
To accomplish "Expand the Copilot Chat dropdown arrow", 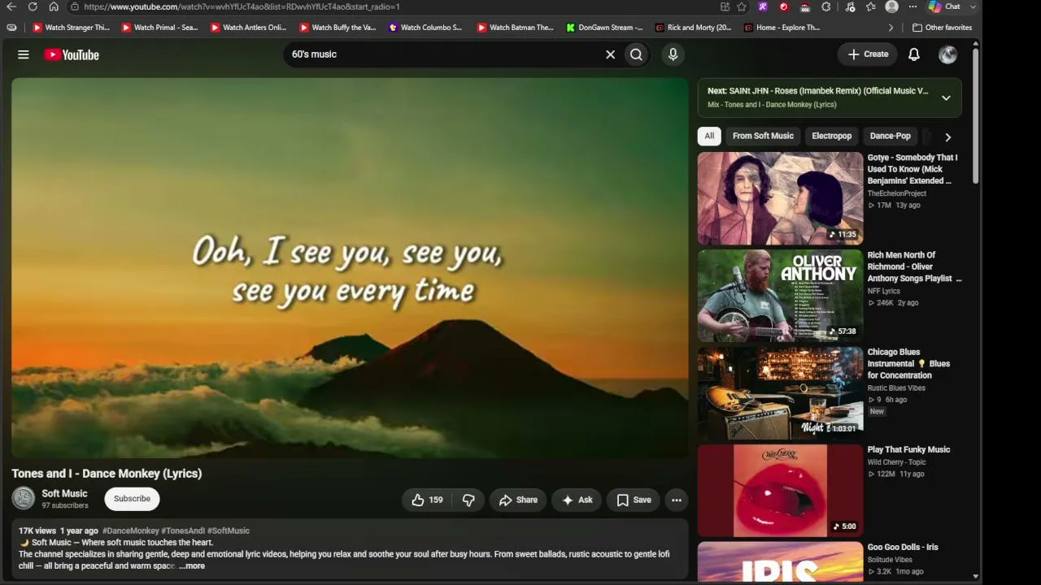I will (x=974, y=6).
